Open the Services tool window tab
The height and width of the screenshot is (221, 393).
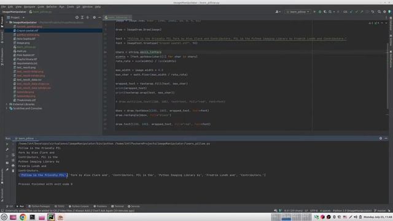coord(134,206)
